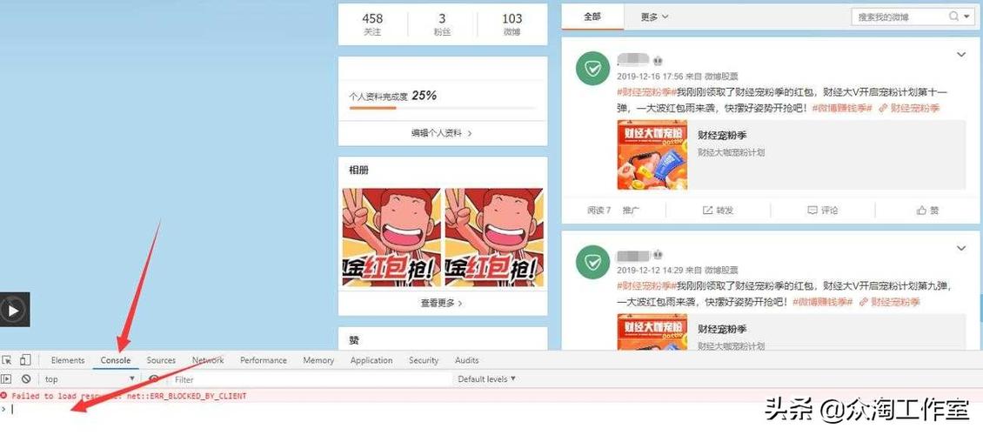Click the 评论 comment button on the first post
The height and width of the screenshot is (435, 983).
coord(823,211)
